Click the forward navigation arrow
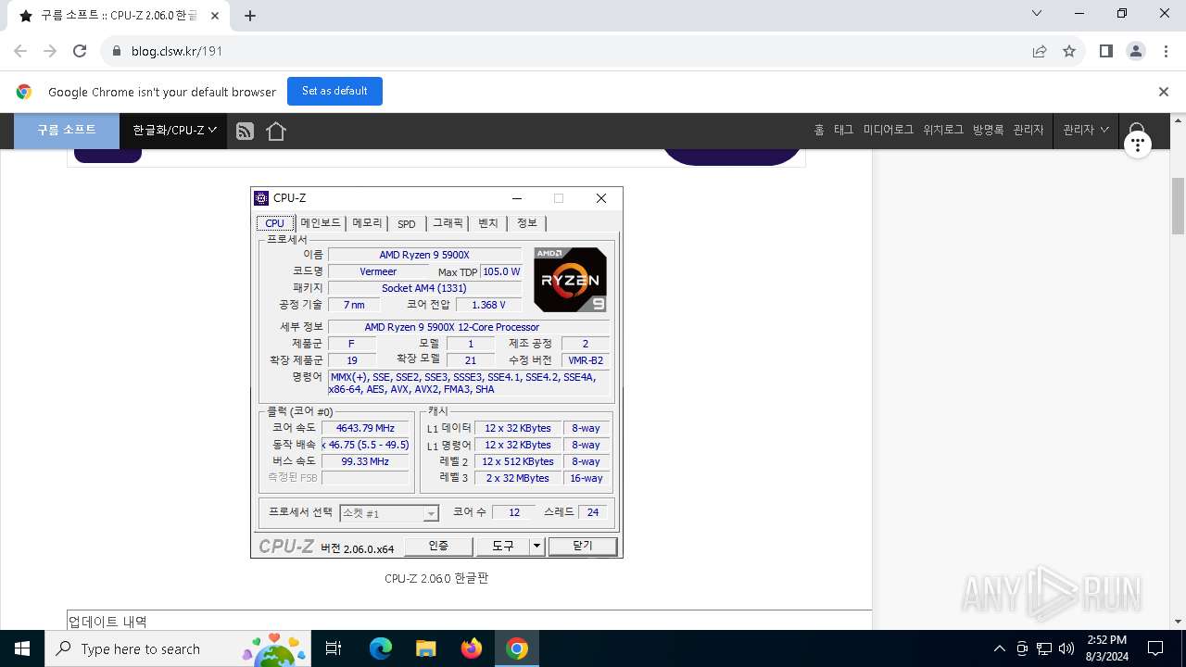Screen dimensions: 1186x667 [x=50, y=51]
